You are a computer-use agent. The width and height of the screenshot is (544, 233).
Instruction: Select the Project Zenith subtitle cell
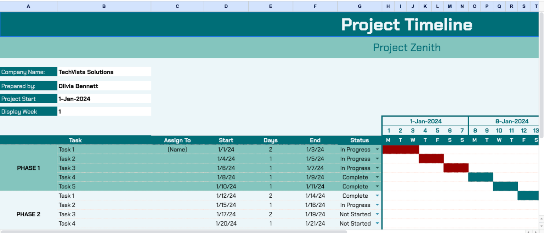[407, 47]
